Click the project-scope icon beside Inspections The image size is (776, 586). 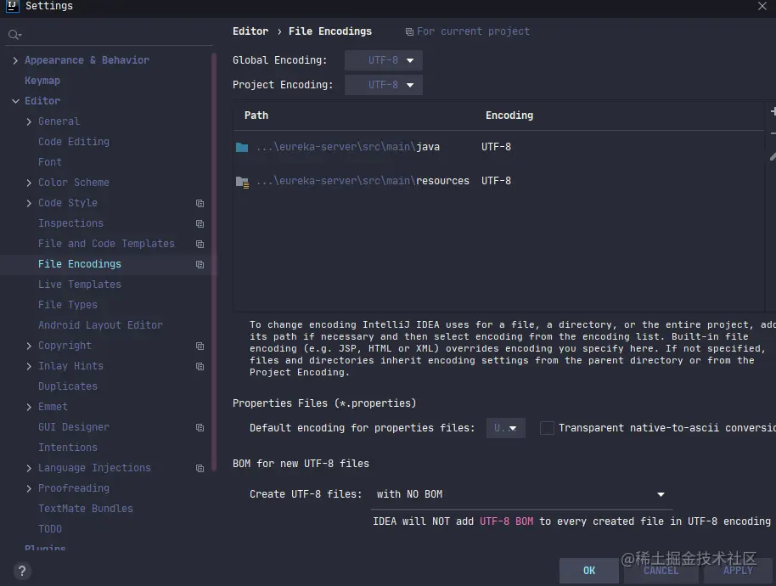pos(200,223)
